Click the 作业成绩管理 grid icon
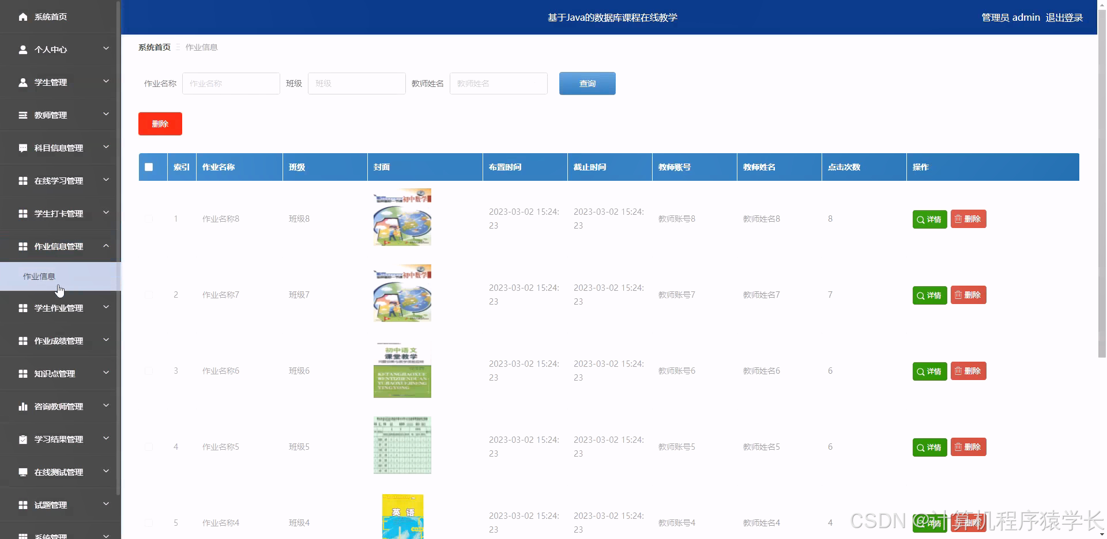Viewport: 1107px width, 539px height. pos(23,340)
